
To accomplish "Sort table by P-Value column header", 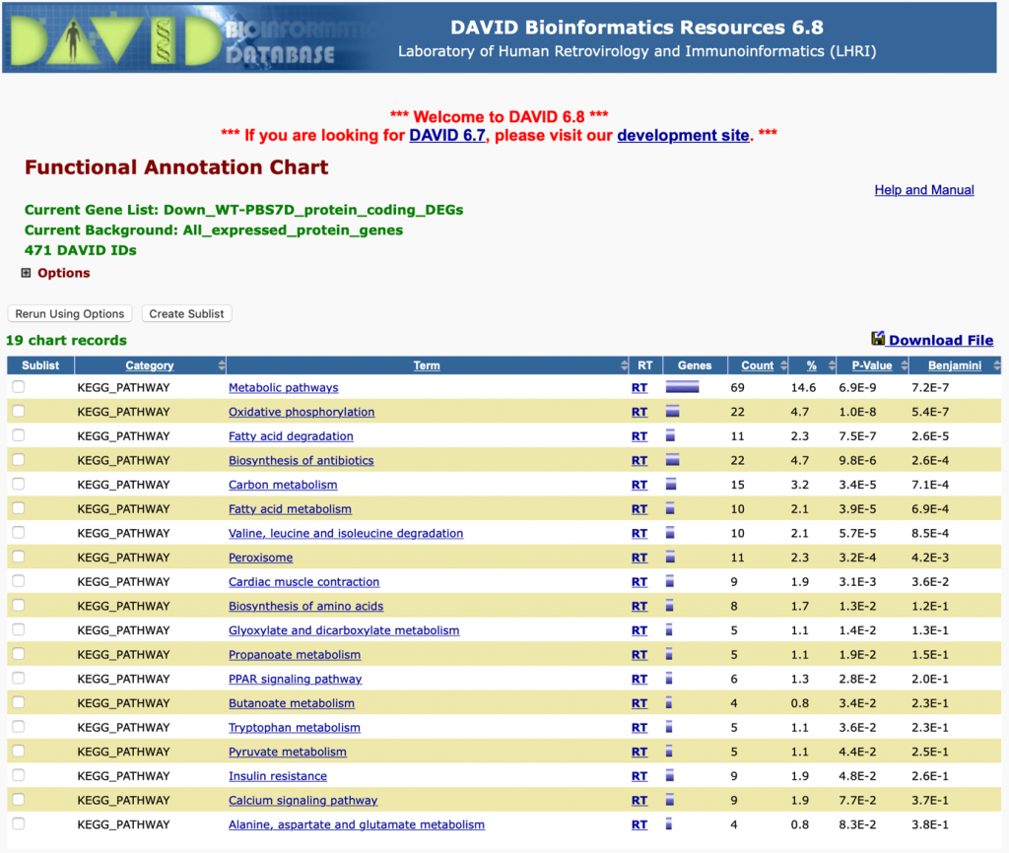I will tap(871, 365).
